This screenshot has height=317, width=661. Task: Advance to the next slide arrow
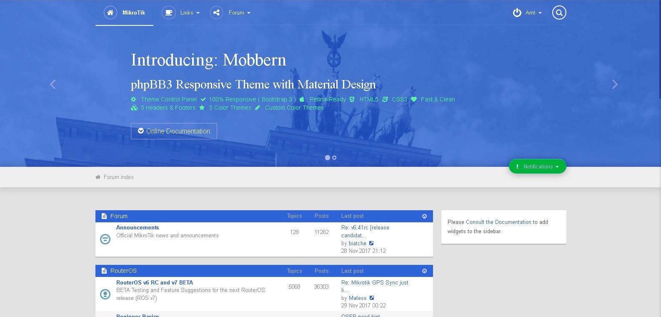coord(615,84)
